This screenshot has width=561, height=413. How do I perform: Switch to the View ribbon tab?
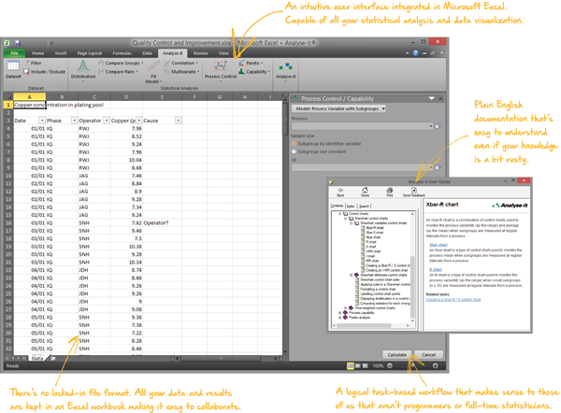[223, 53]
